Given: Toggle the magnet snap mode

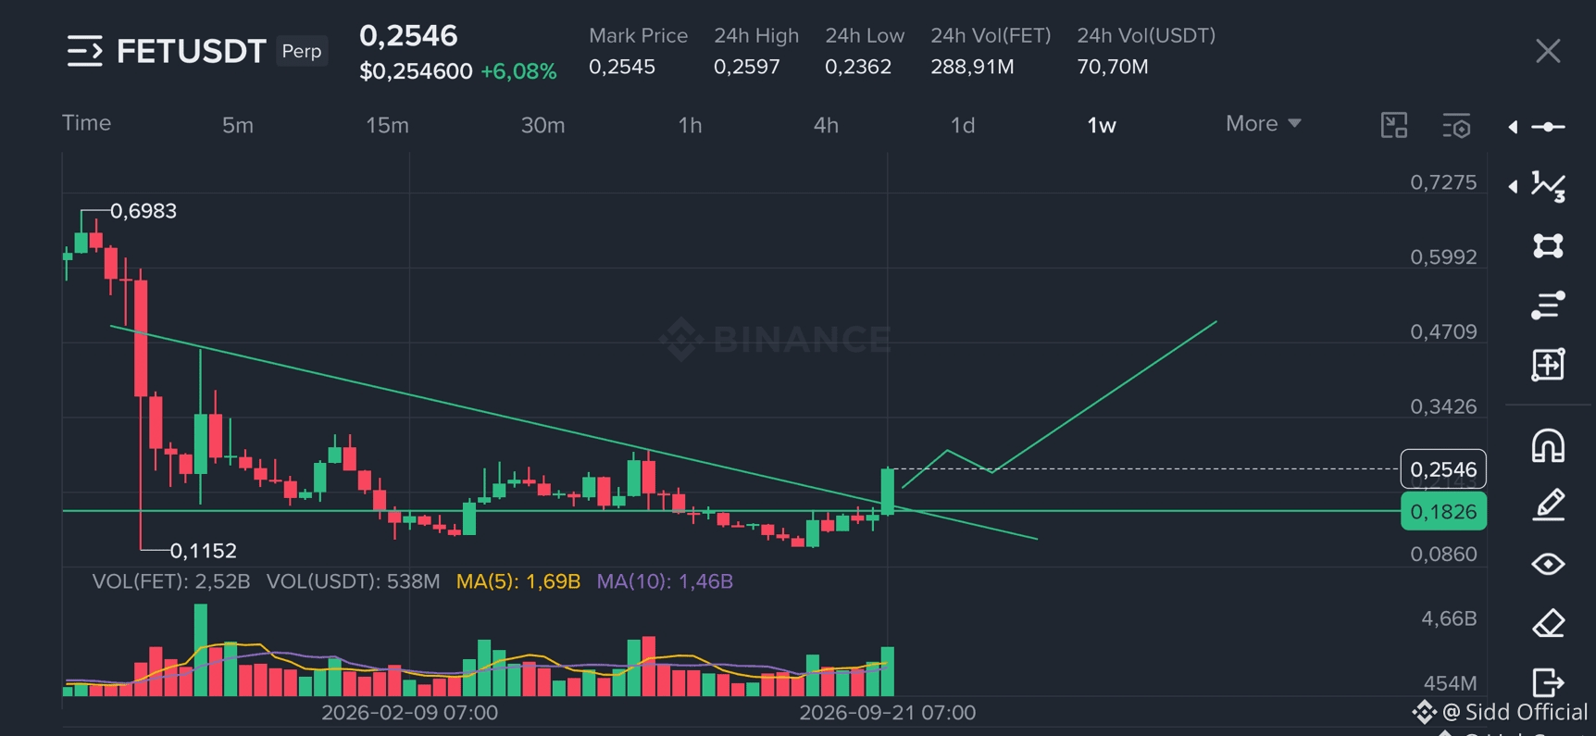Looking at the screenshot, I should coord(1548,445).
